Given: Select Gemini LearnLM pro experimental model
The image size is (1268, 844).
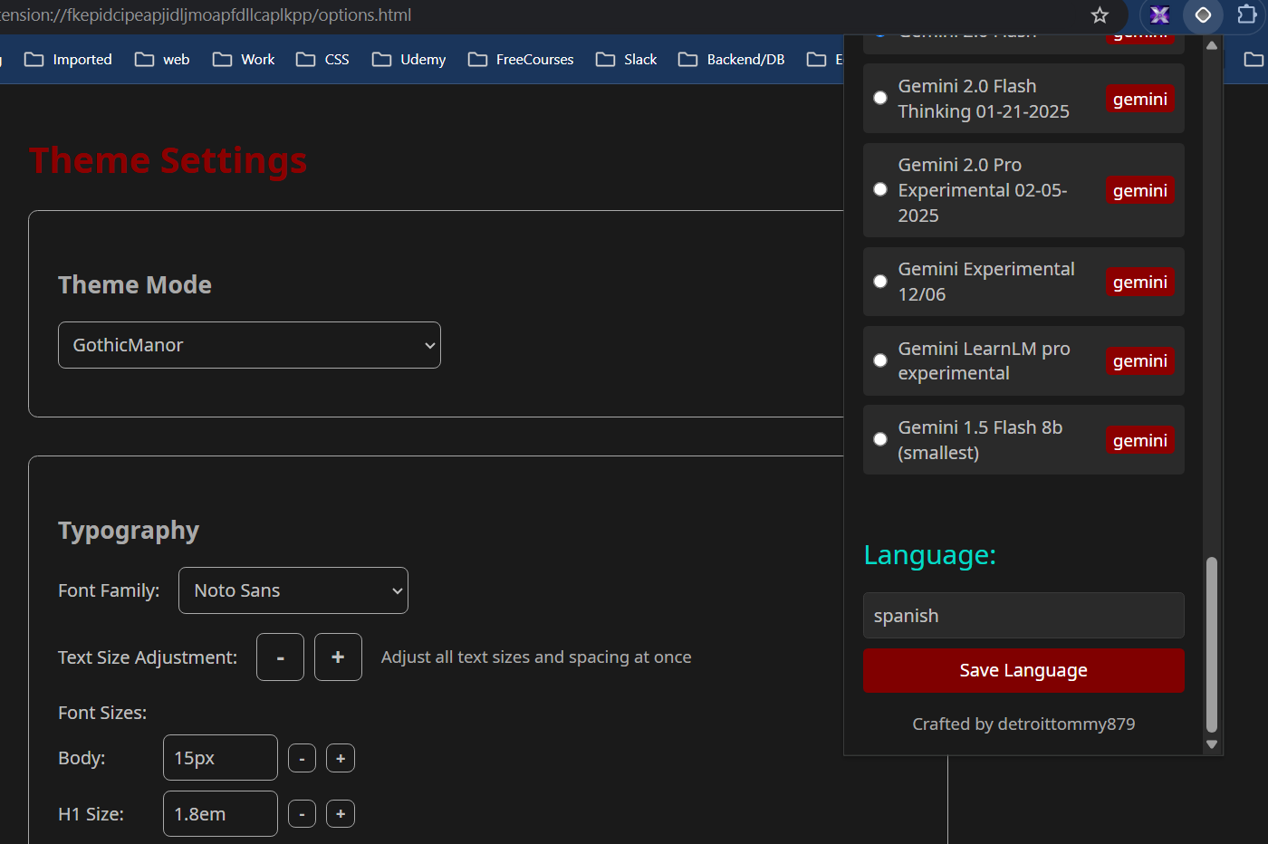Looking at the screenshot, I should [880, 360].
